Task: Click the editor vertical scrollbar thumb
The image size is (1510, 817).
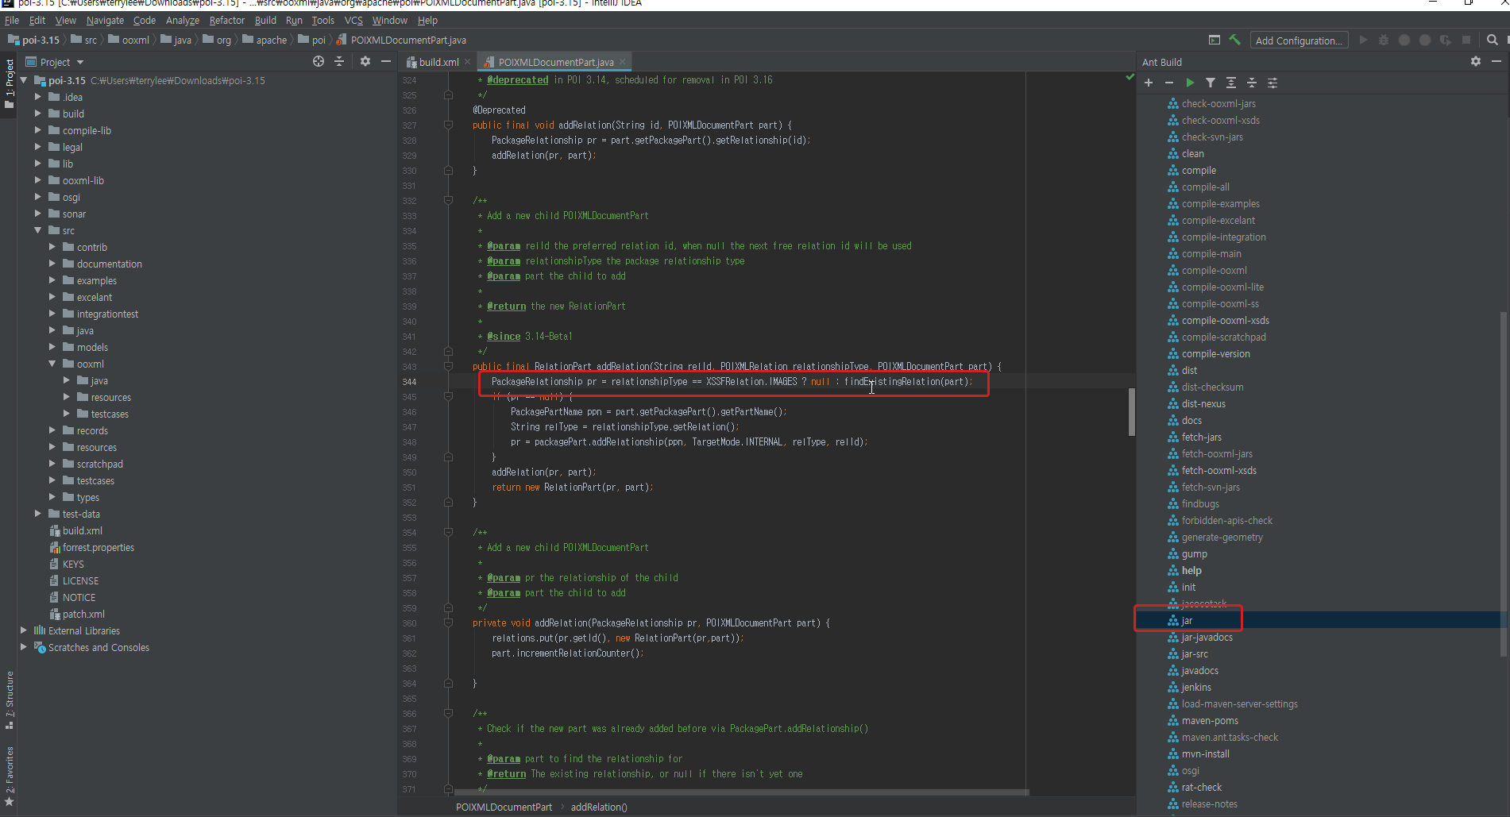Action: [x=1131, y=412]
